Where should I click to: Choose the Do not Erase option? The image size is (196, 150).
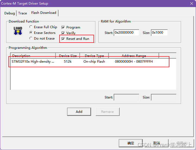point(42,39)
